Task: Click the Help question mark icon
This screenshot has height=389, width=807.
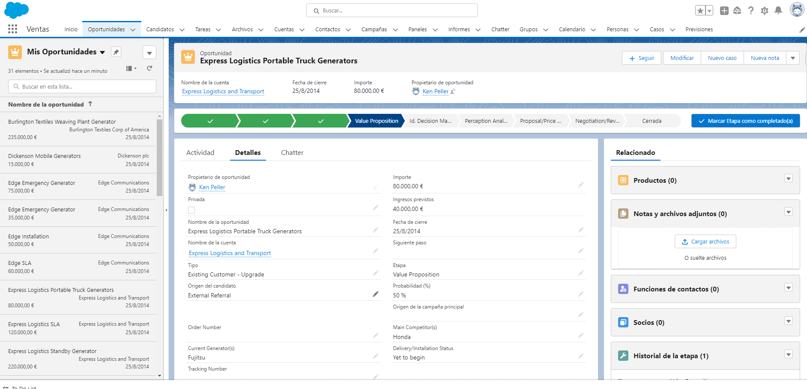Action: pos(751,11)
